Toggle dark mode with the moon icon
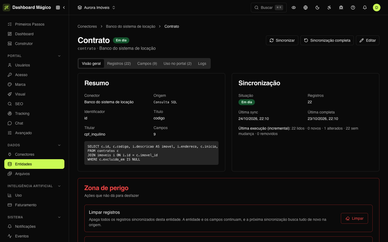Screen dimensions: 388x242 coord(317,8)
